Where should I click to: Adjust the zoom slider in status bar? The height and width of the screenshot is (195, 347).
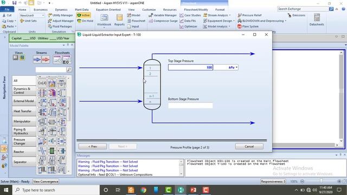[321, 181]
